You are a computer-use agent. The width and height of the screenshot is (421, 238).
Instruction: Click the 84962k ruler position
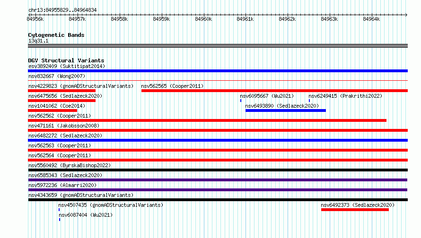click(287, 19)
